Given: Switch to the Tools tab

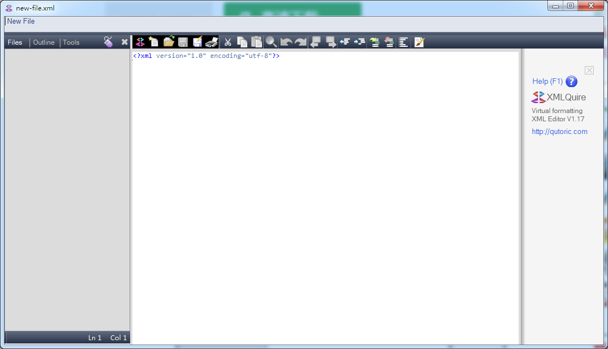Looking at the screenshot, I should click(71, 42).
